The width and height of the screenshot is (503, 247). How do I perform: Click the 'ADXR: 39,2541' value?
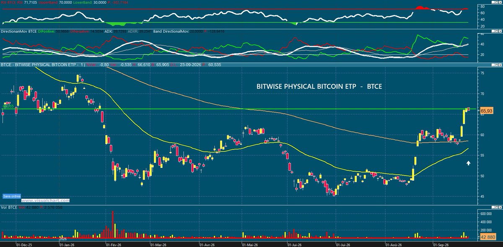(x=140, y=31)
